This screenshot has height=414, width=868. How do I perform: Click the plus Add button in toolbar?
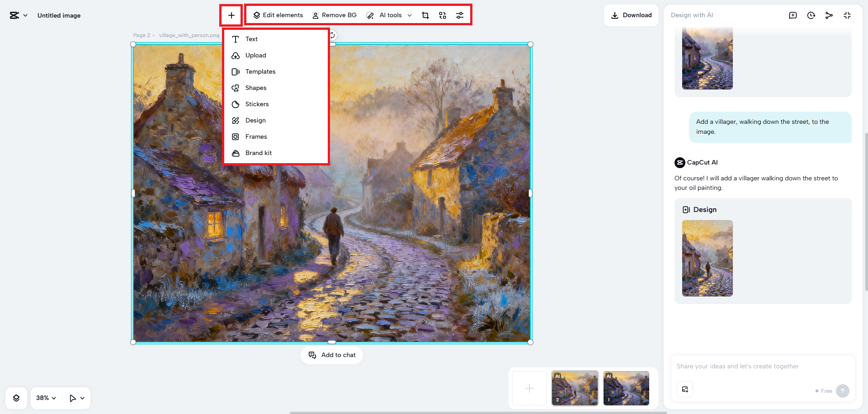click(x=231, y=15)
